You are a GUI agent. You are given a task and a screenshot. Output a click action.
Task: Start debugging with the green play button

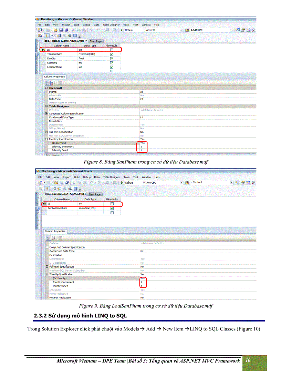point(122,30)
